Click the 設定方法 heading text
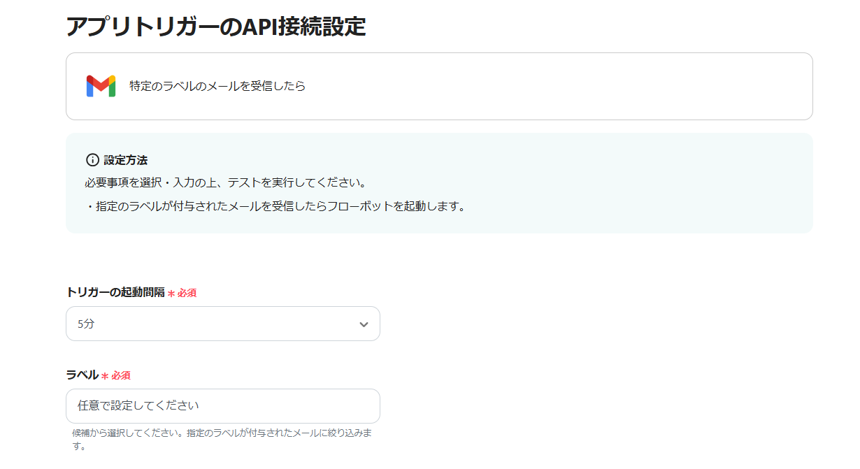The height and width of the screenshot is (469, 860). (x=126, y=160)
